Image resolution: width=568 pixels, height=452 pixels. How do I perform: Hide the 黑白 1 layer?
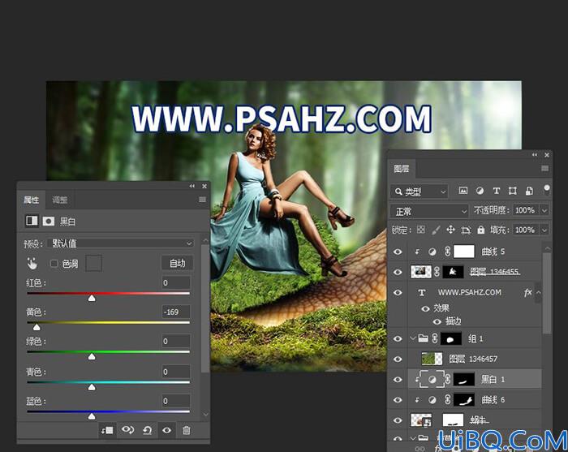click(398, 380)
